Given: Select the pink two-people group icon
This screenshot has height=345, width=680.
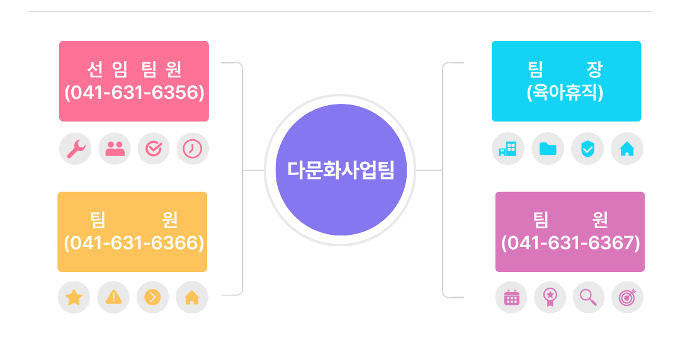Looking at the screenshot, I should (115, 149).
